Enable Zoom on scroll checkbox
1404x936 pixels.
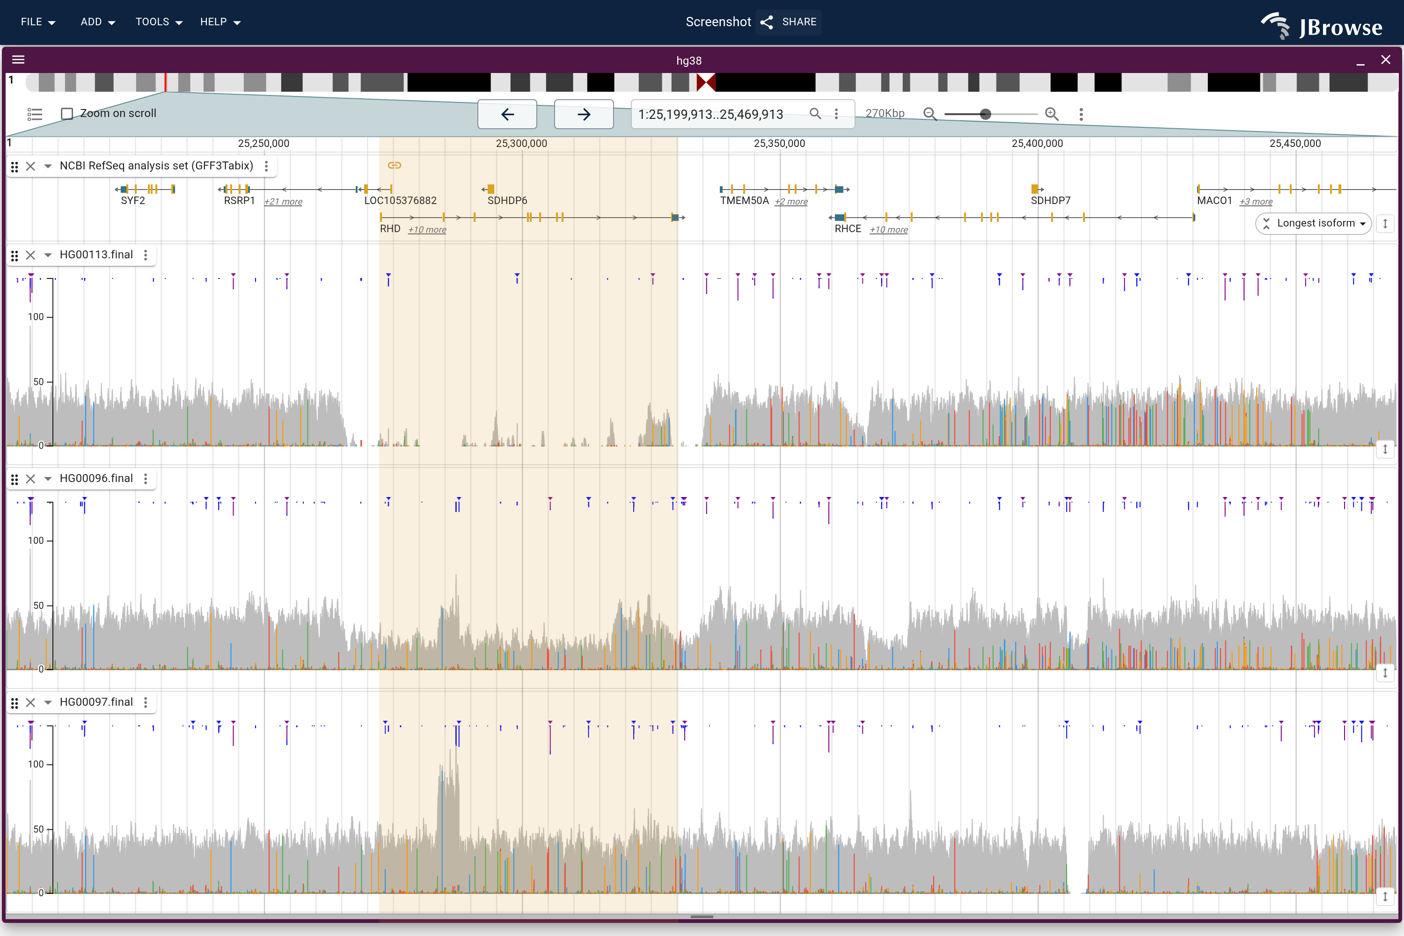point(67,113)
